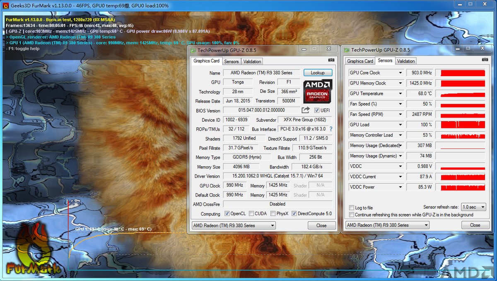Click Close in the Sensors GPU-Z window
Screen dimensions: 497x281
(x=475, y=225)
